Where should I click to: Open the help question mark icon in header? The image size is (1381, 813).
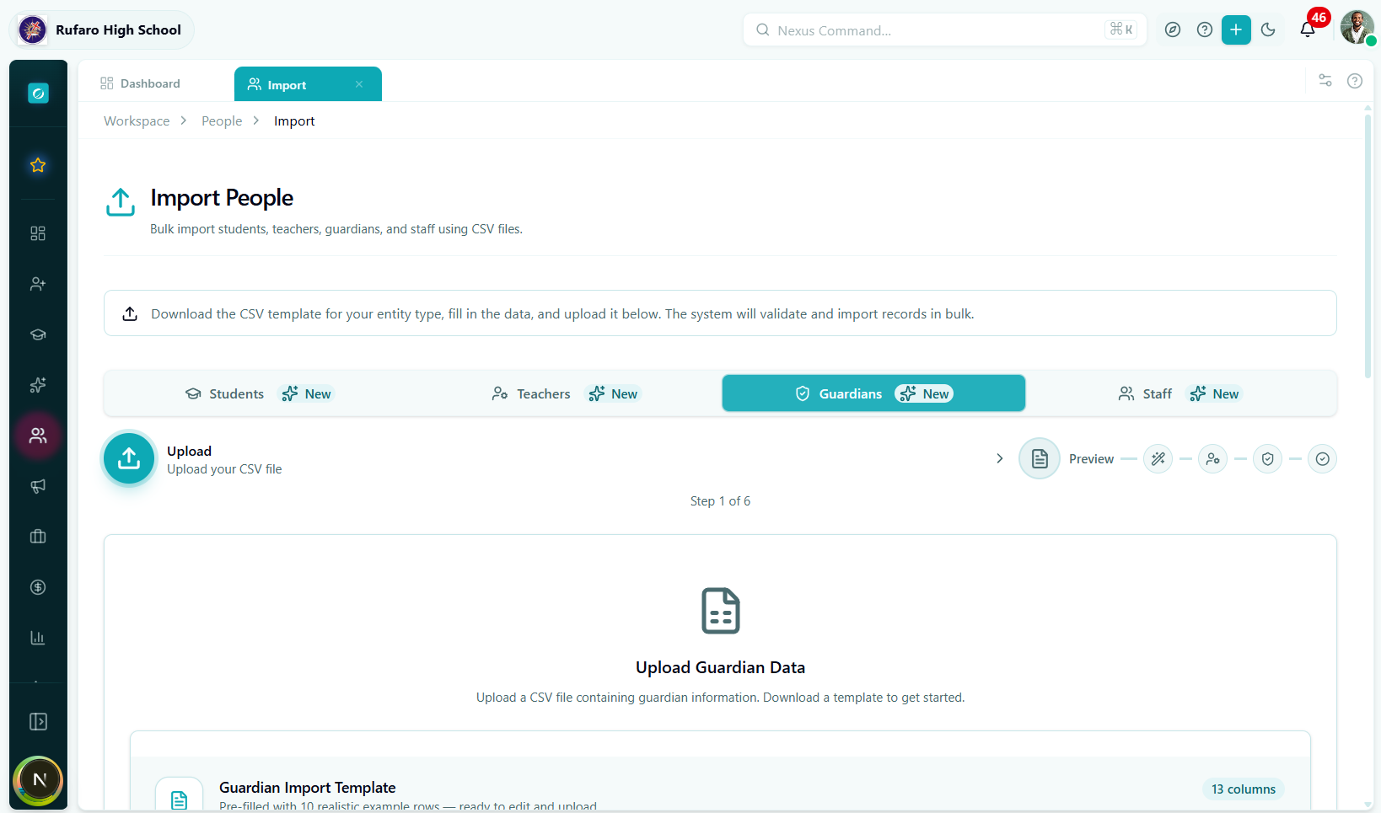[1205, 30]
